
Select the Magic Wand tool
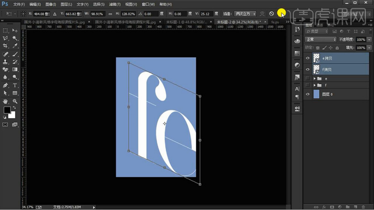pyautogui.click(x=15, y=38)
